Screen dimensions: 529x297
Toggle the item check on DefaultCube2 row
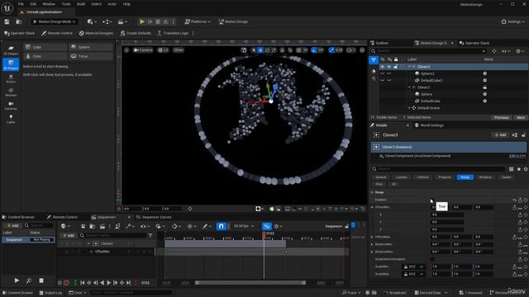[485, 81]
